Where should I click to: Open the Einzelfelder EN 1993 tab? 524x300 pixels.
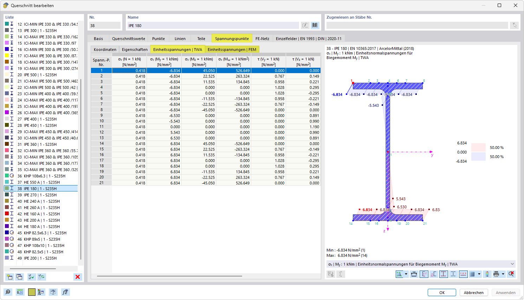click(x=309, y=39)
